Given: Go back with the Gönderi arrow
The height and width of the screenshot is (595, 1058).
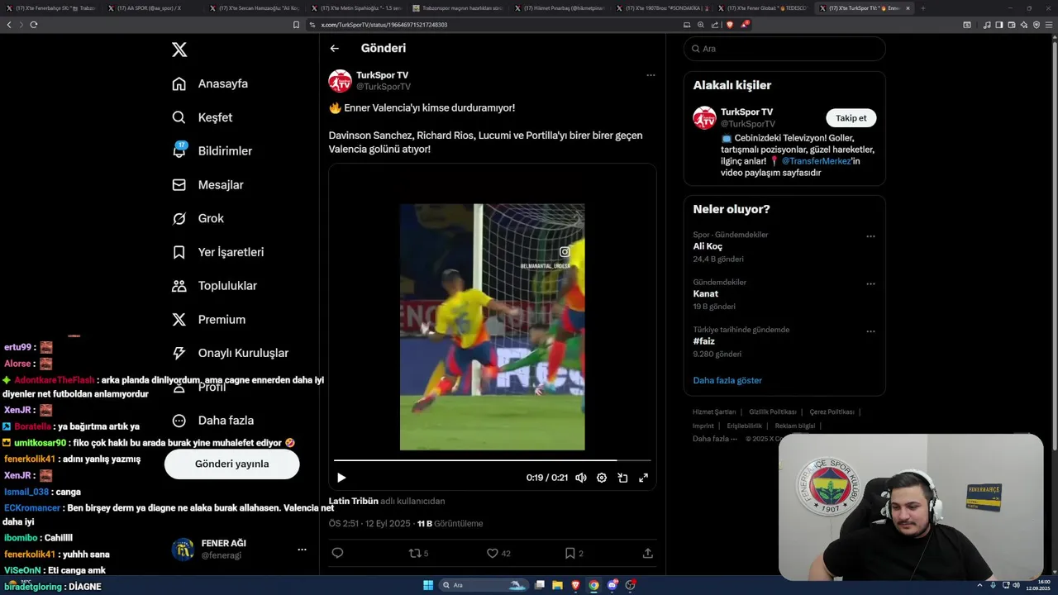Looking at the screenshot, I should [x=335, y=49].
